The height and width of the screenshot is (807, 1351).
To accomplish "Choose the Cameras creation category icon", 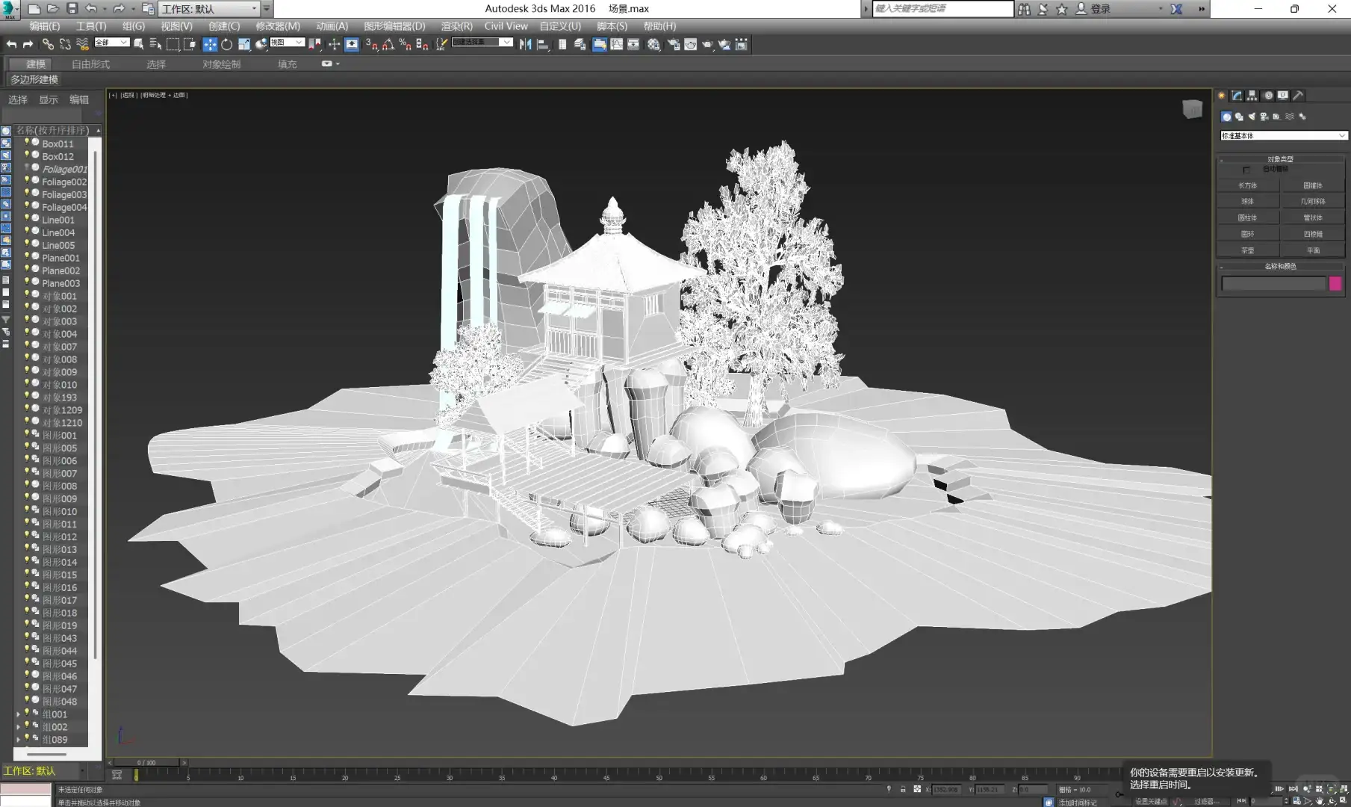I will [x=1264, y=117].
